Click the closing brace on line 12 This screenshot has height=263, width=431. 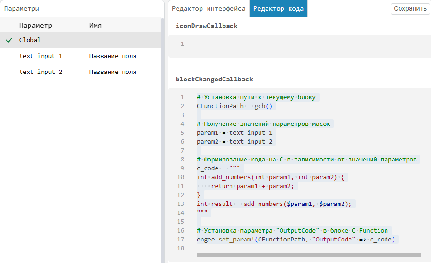[199, 195]
